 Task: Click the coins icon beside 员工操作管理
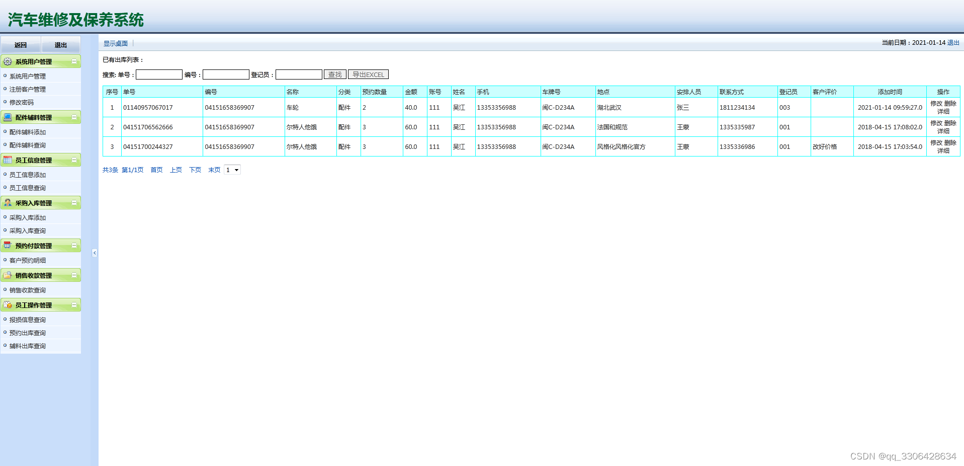[8, 305]
